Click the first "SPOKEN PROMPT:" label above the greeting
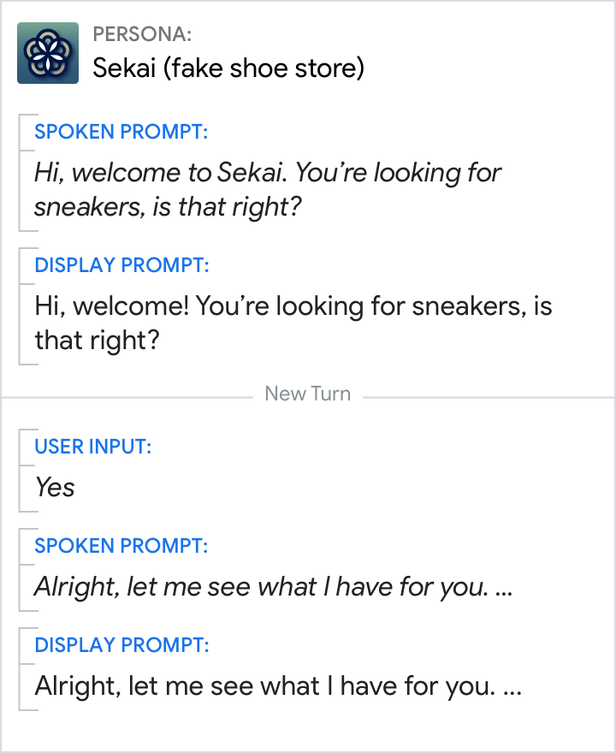616x753 pixels. [x=121, y=132]
